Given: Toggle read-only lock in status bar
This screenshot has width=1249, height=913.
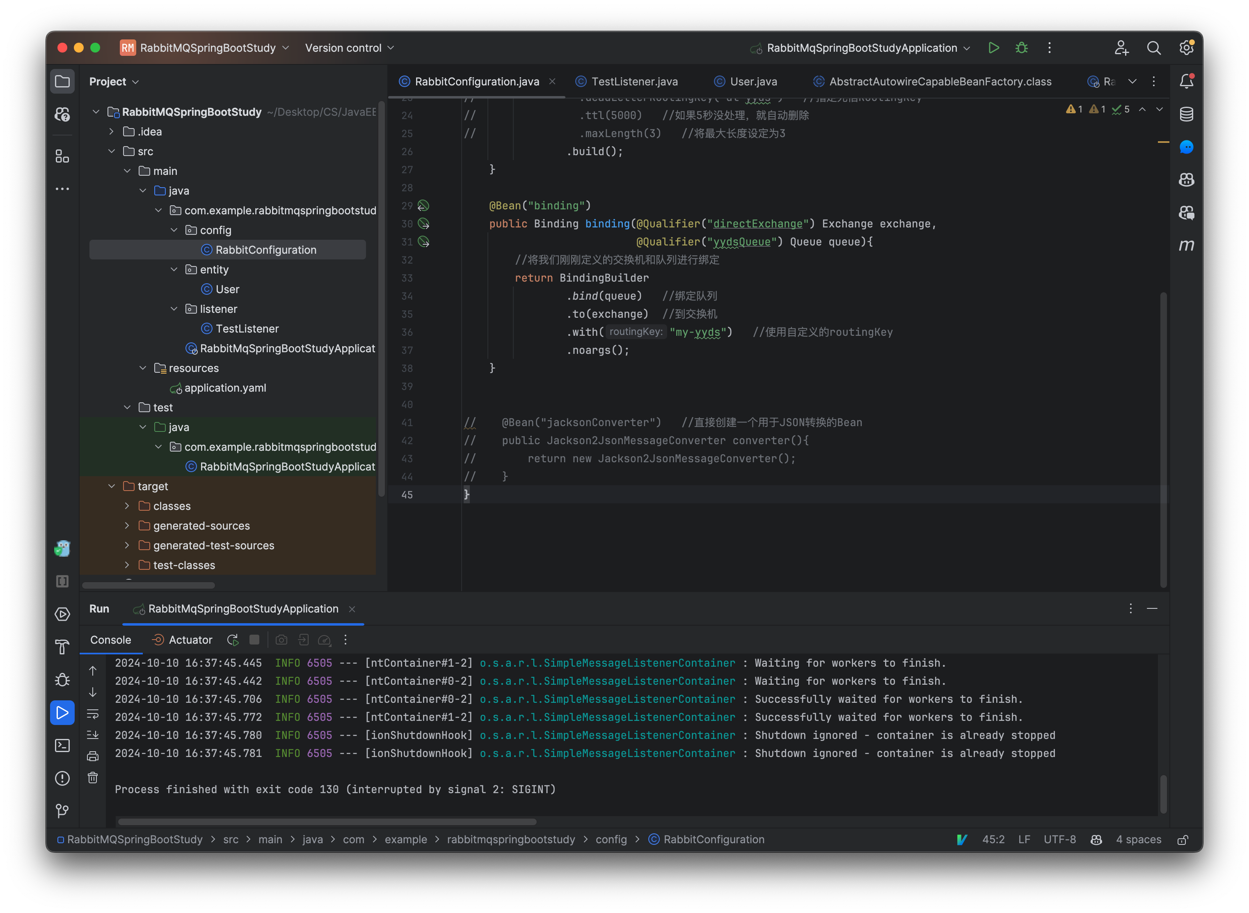Looking at the screenshot, I should point(1183,840).
